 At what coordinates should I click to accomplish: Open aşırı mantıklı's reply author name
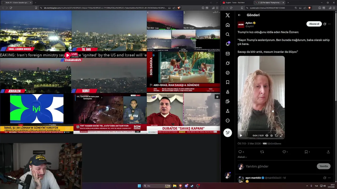click(x=253, y=178)
